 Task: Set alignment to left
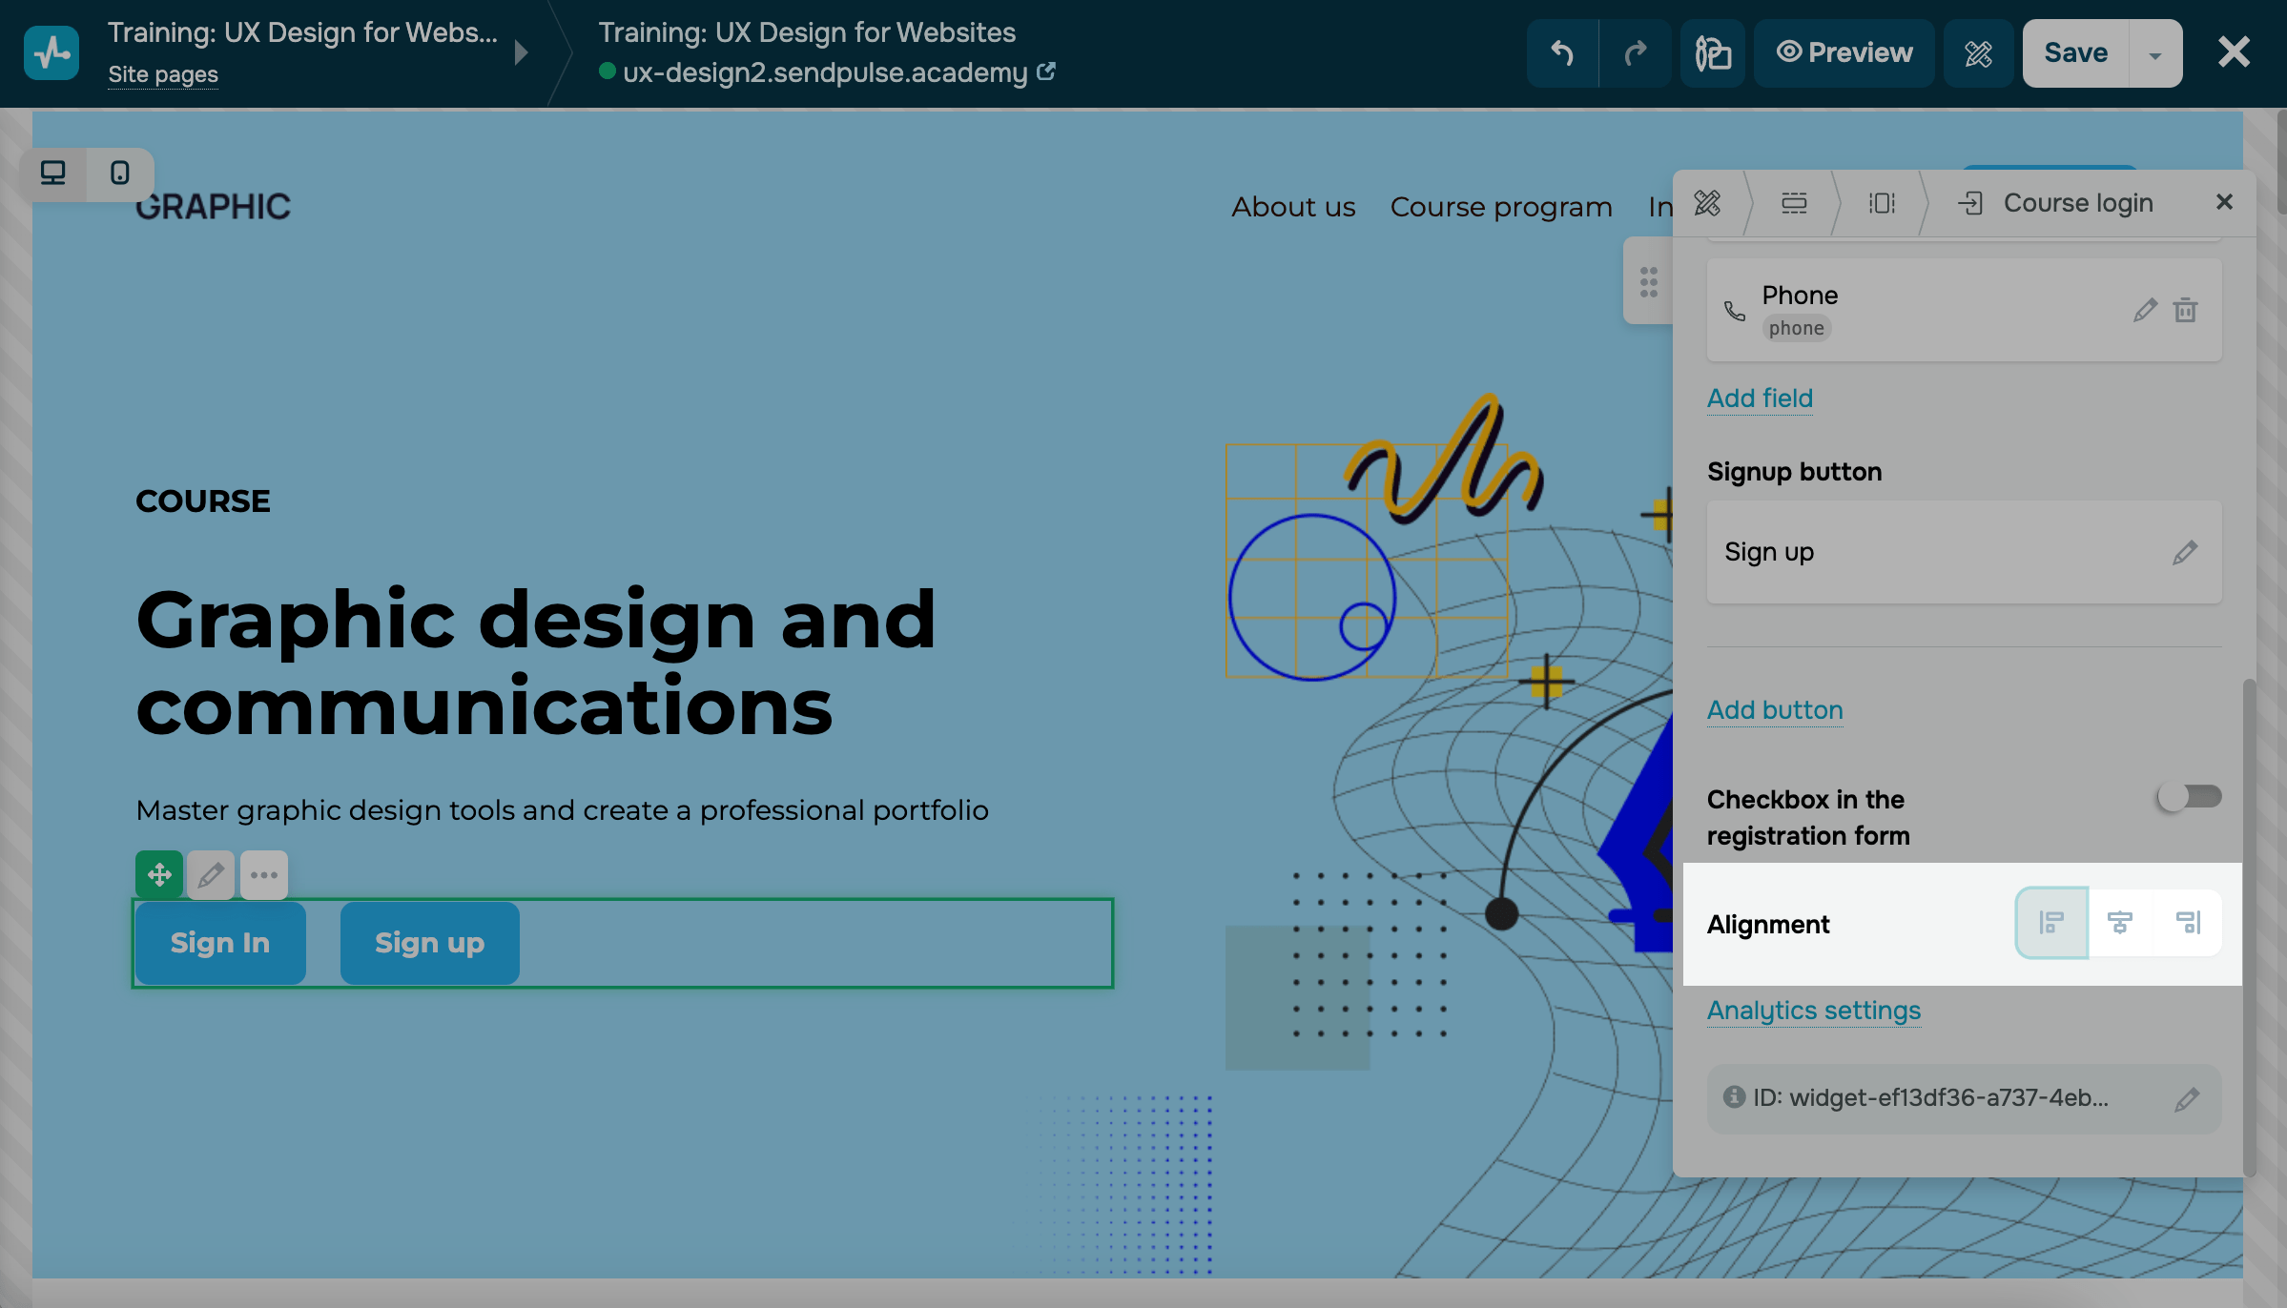pyautogui.click(x=2050, y=922)
